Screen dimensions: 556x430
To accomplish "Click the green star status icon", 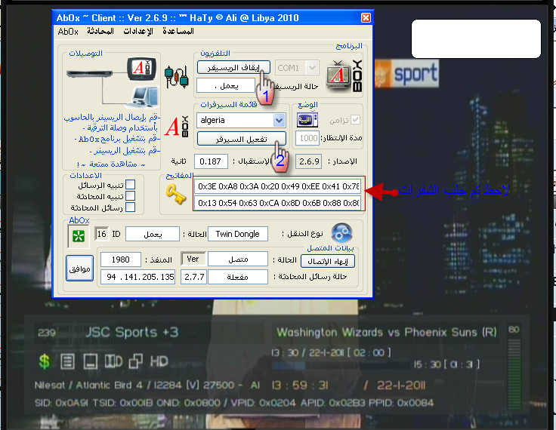I will coord(79,236).
